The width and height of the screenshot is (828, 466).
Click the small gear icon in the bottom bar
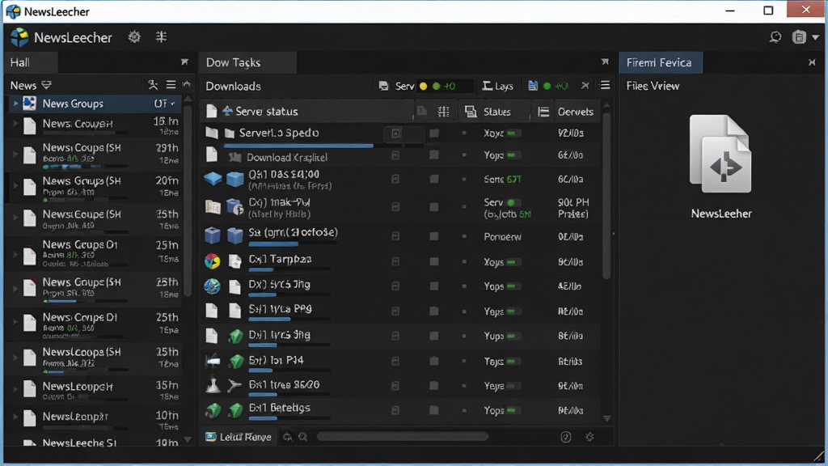(x=589, y=437)
